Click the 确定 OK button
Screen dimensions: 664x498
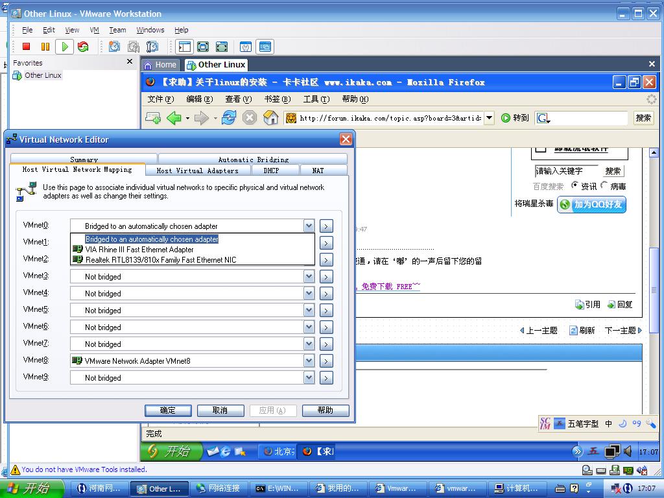pyautogui.click(x=168, y=410)
